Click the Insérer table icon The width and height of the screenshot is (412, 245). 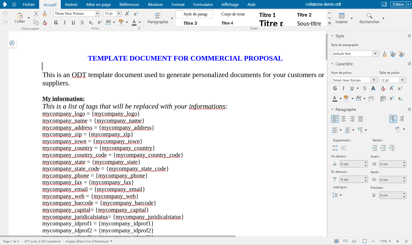341,18
